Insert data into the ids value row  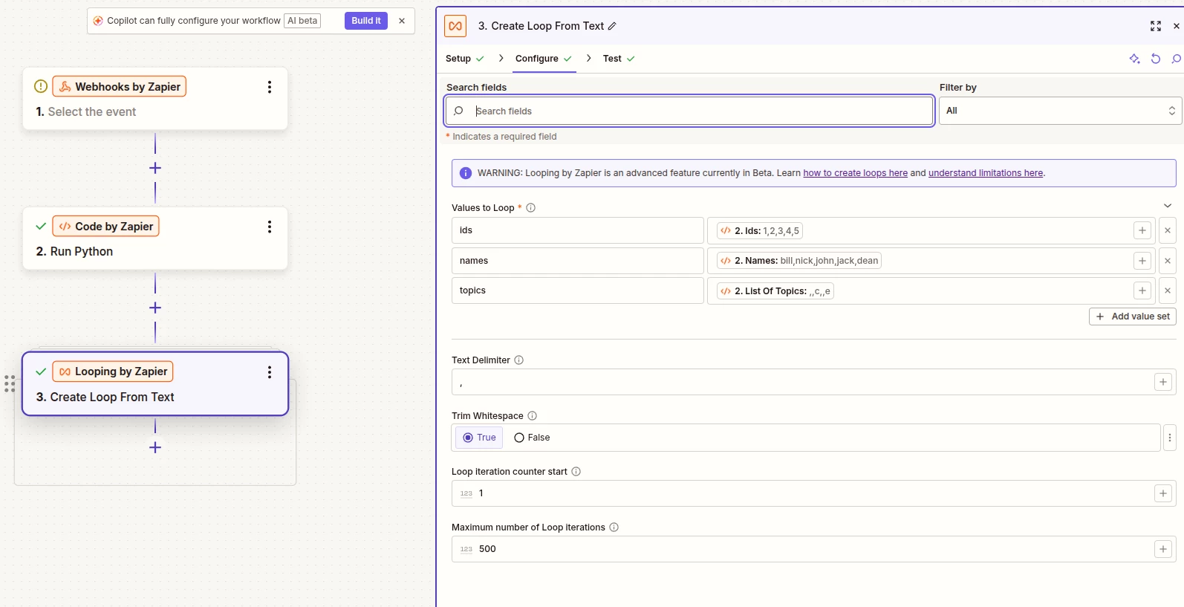tap(1142, 230)
